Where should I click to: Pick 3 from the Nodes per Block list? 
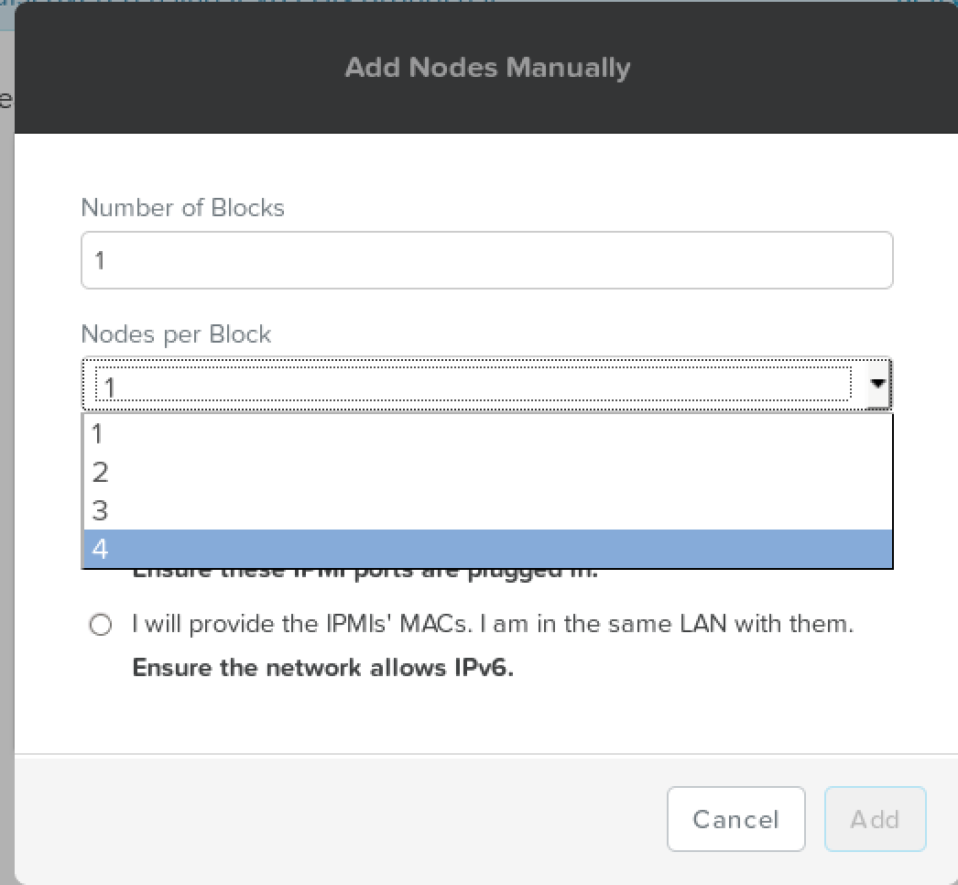[487, 510]
